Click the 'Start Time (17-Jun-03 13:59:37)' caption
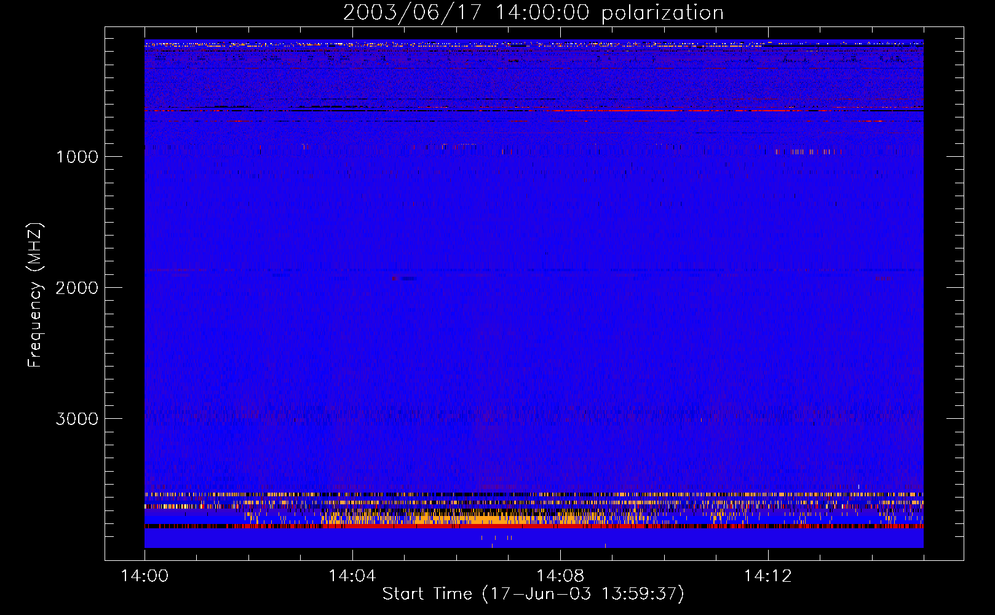The image size is (995, 615). (533, 594)
